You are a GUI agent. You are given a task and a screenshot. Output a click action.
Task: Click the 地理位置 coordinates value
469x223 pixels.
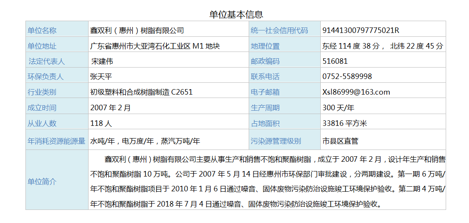tap(383, 46)
